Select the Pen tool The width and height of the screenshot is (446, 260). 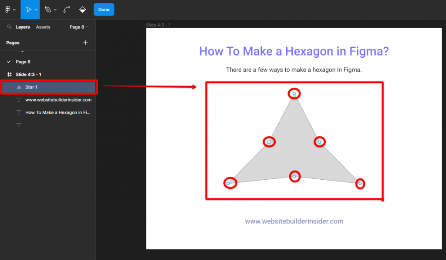tap(48, 9)
